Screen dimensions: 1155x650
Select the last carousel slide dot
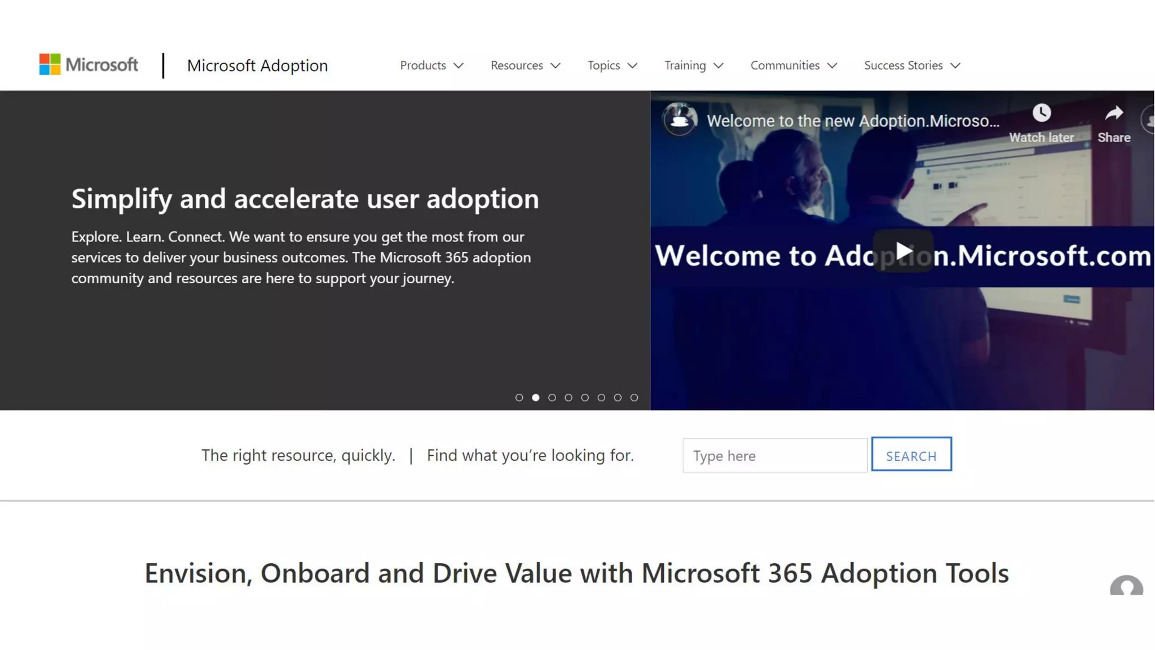click(x=634, y=398)
